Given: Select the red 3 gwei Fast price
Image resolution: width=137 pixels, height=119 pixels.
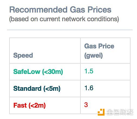Looking at the screenshot, I should [86, 105].
